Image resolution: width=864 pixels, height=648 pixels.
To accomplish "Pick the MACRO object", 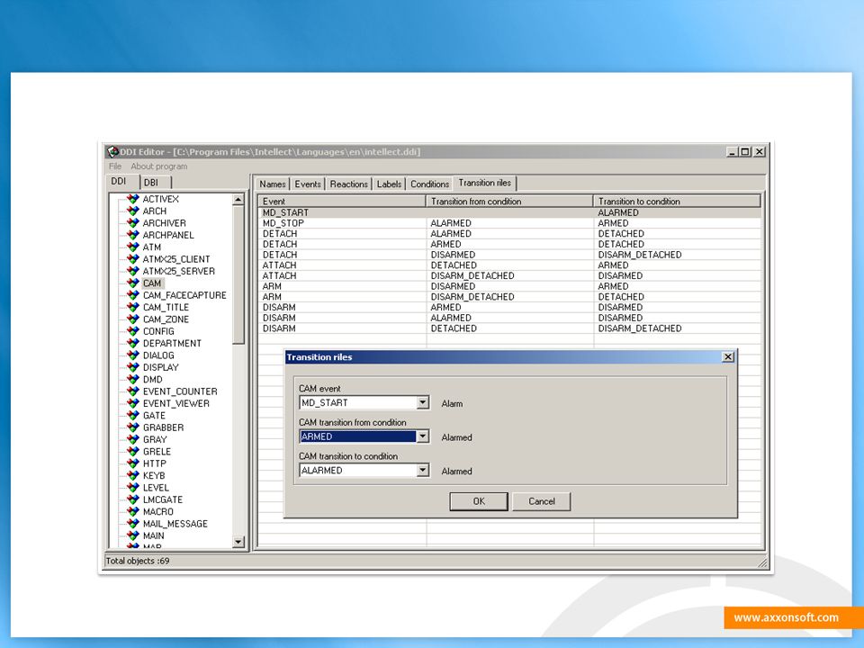I will tap(158, 512).
